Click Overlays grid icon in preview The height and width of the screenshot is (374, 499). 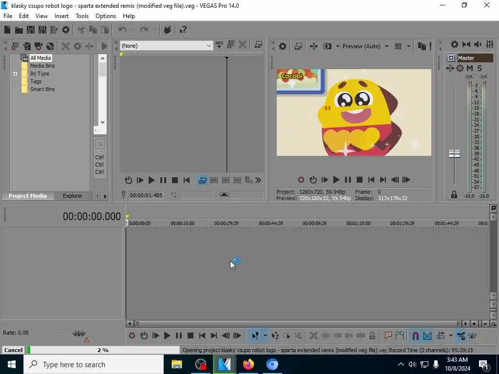[x=398, y=46]
